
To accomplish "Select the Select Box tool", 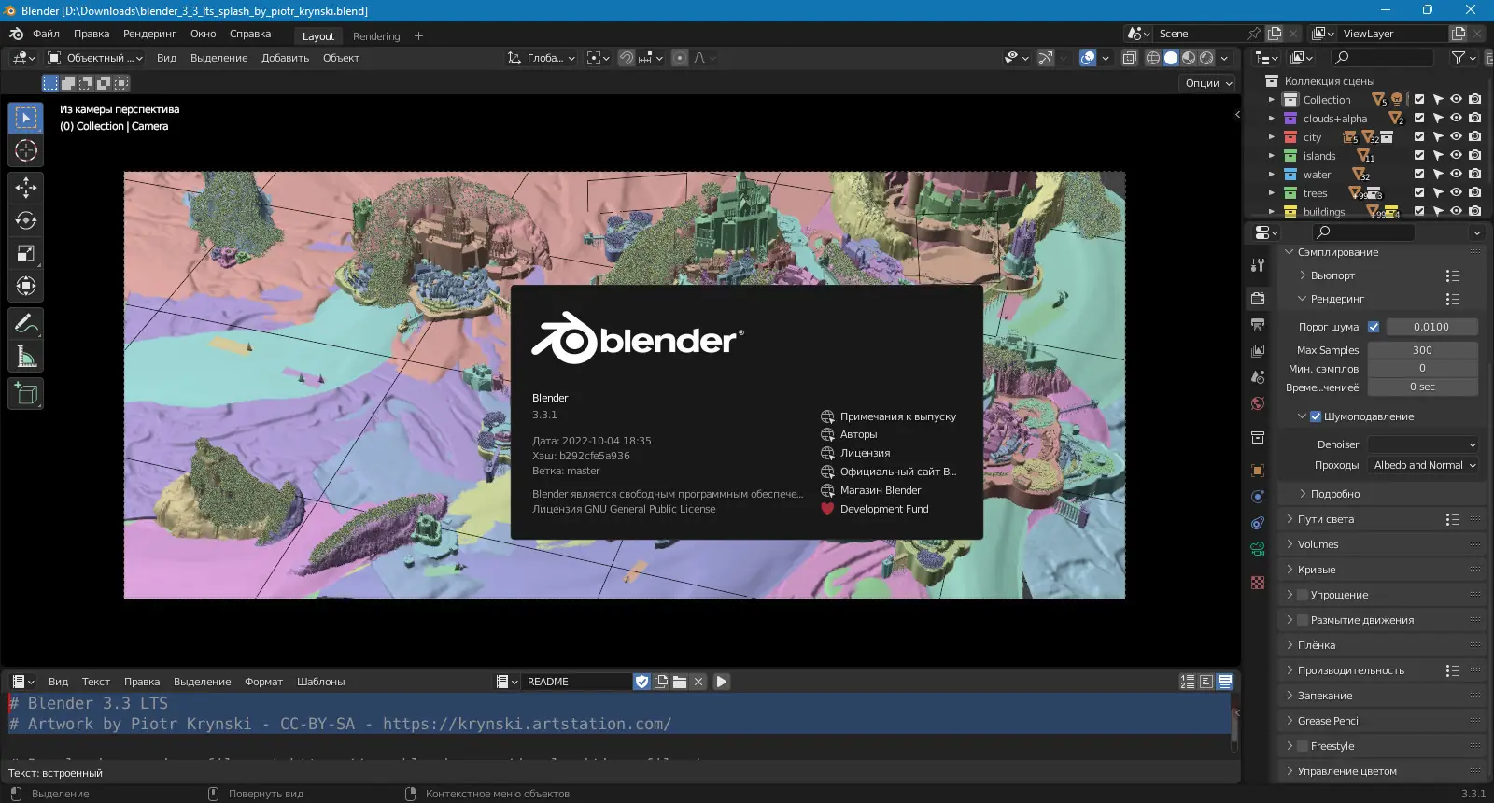I will point(26,118).
